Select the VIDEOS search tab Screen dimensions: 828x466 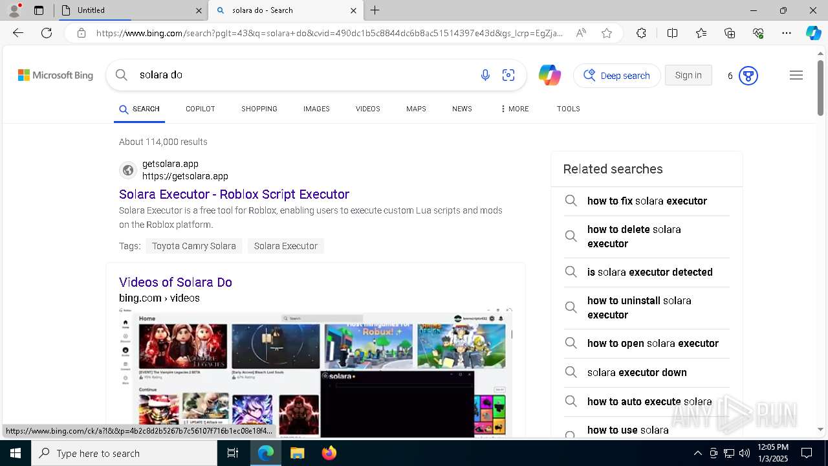[368, 109]
